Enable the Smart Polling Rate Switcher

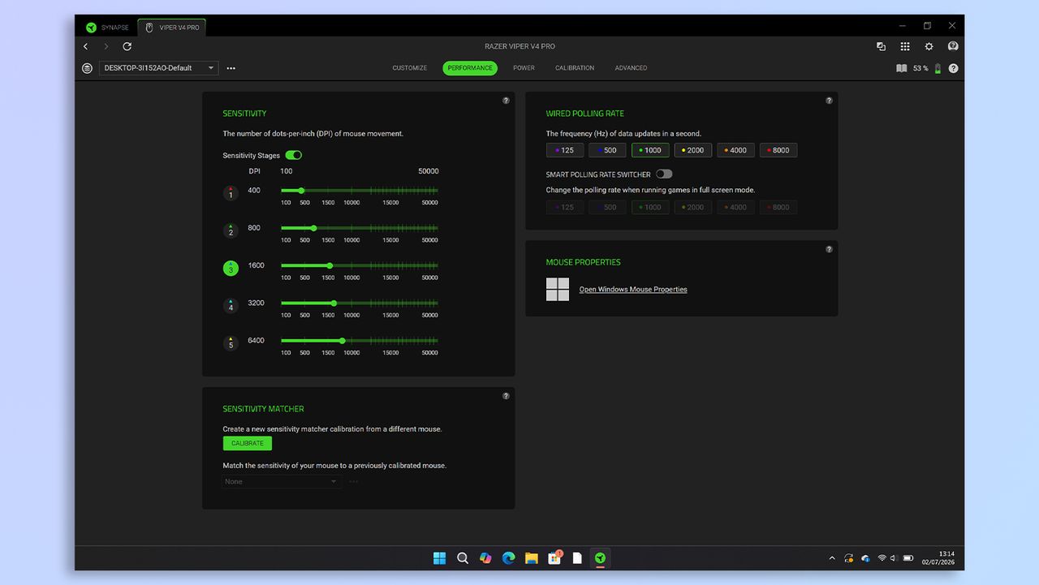(x=664, y=174)
